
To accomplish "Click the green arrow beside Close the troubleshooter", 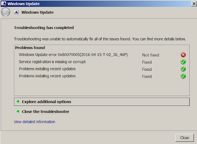I will 18,111.
